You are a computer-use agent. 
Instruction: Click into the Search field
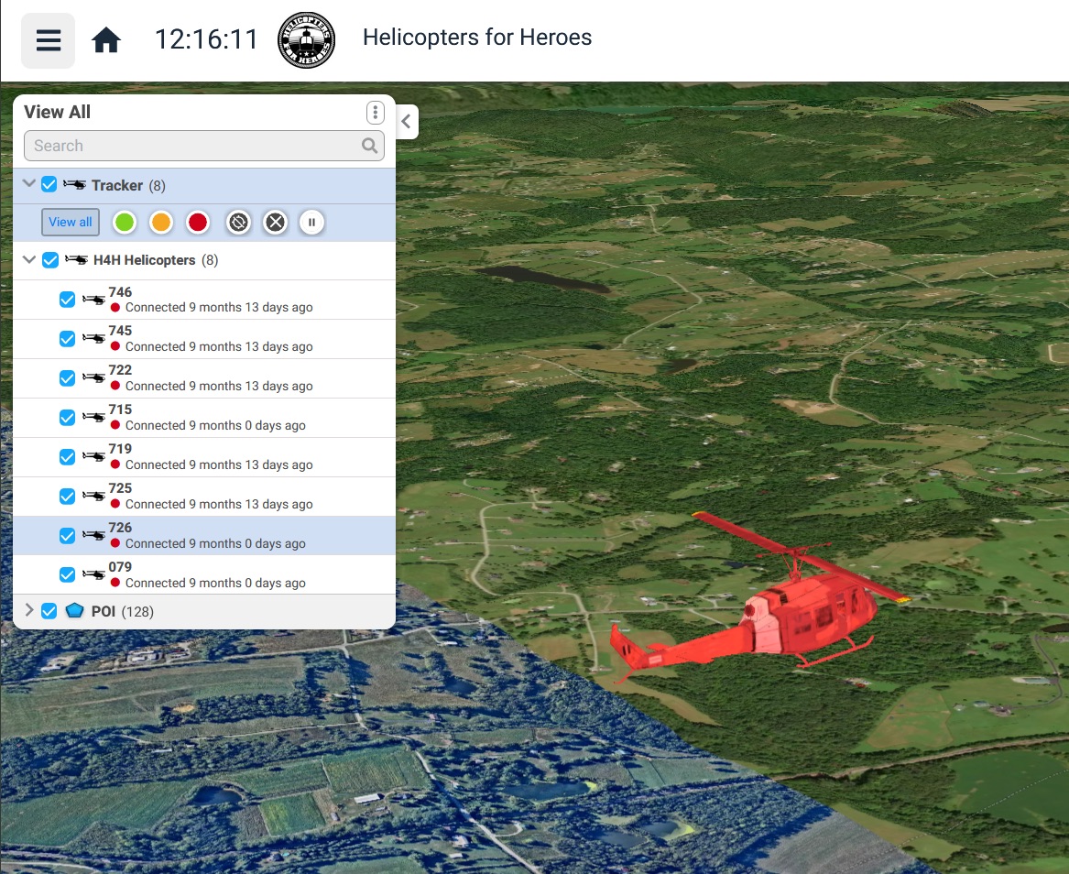tap(192, 146)
